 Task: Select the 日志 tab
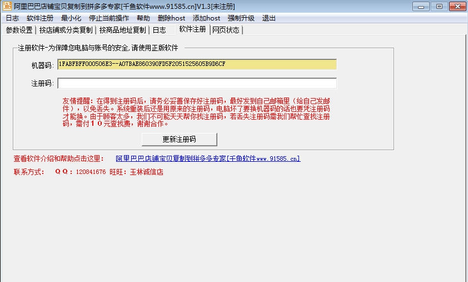pyautogui.click(x=159, y=30)
